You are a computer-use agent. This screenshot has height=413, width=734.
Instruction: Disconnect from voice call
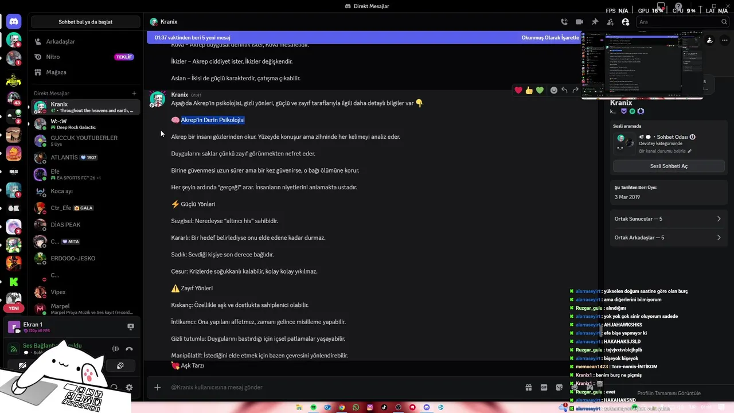[129, 349]
